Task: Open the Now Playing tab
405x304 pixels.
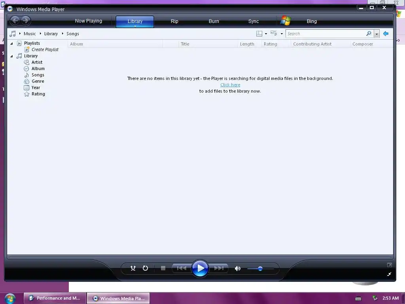Action: [x=88, y=21]
